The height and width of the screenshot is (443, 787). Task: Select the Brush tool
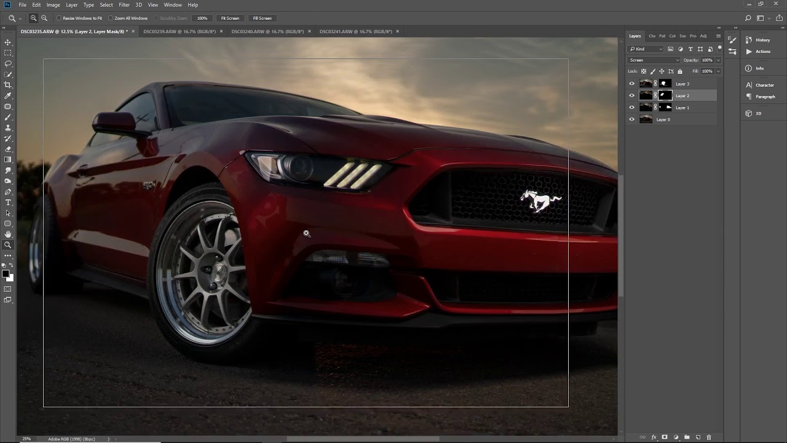point(8,117)
